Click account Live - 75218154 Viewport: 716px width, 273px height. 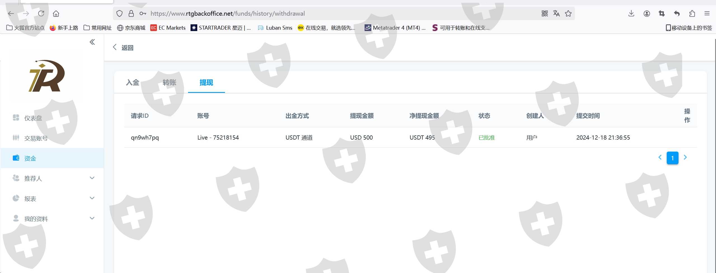click(218, 138)
